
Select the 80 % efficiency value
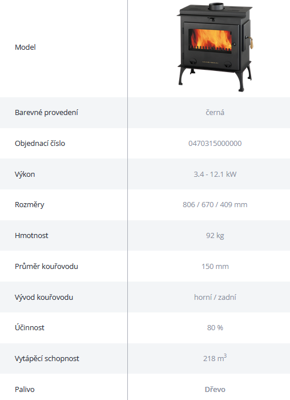[215, 327]
